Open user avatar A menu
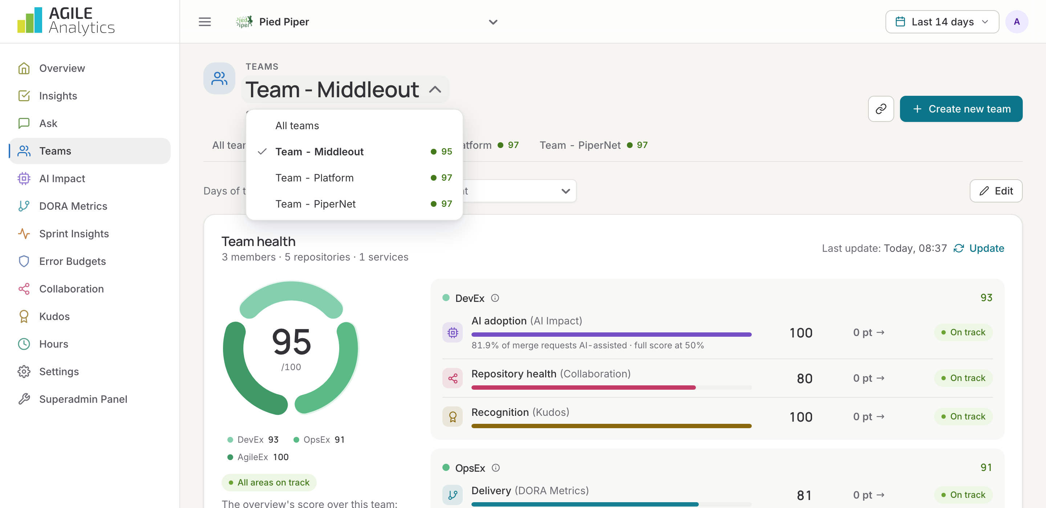The width and height of the screenshot is (1046, 508). tap(1016, 22)
